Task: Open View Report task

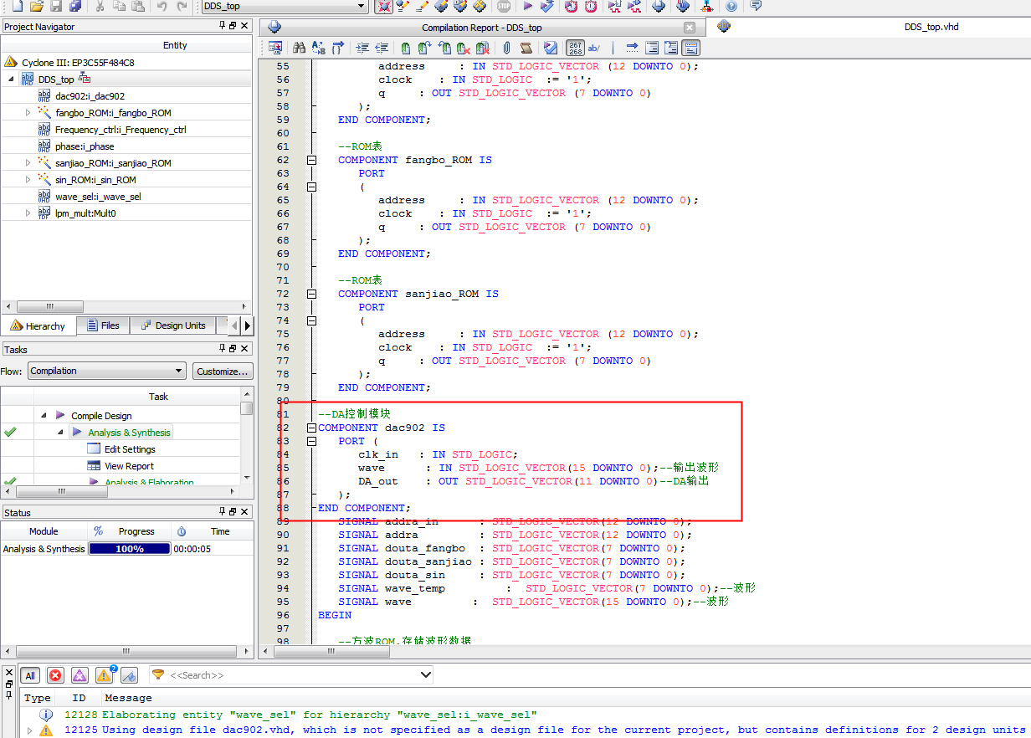Action: 129,466
